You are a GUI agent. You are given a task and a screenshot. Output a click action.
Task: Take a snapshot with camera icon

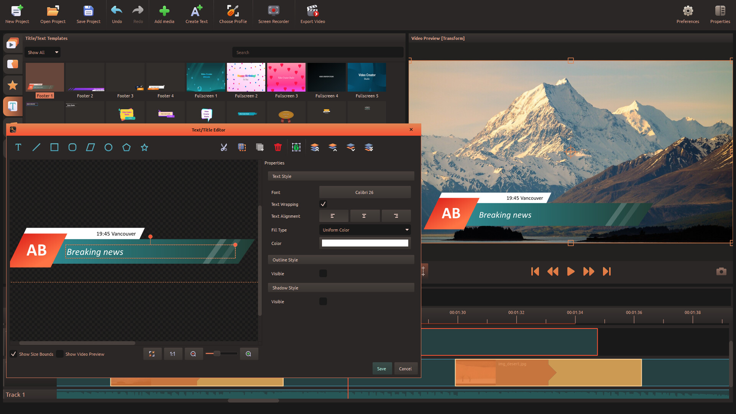coord(721,271)
